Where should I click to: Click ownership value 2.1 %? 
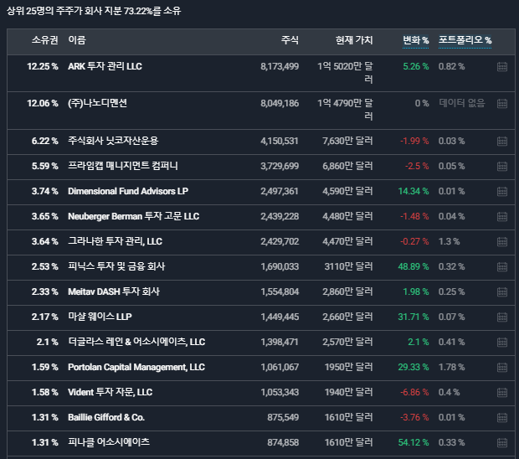click(x=48, y=342)
